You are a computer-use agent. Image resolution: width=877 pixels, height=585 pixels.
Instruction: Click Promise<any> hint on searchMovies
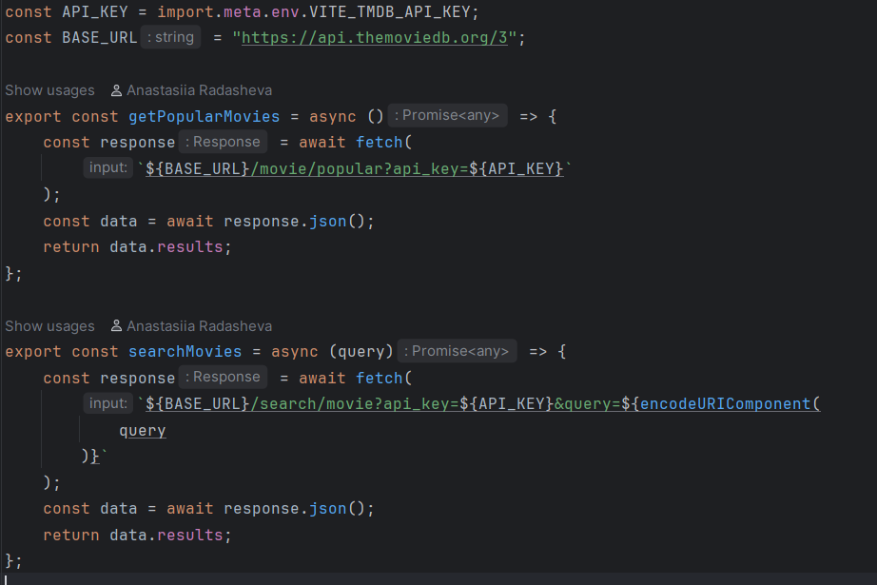pos(458,351)
